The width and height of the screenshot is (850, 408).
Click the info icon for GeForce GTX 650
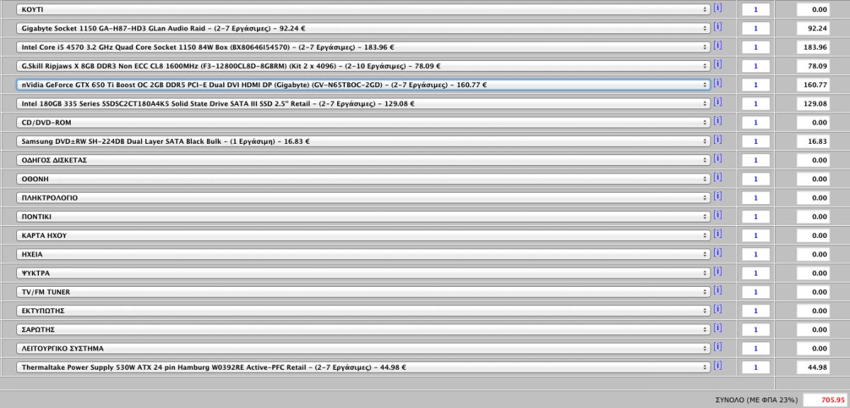718,83
